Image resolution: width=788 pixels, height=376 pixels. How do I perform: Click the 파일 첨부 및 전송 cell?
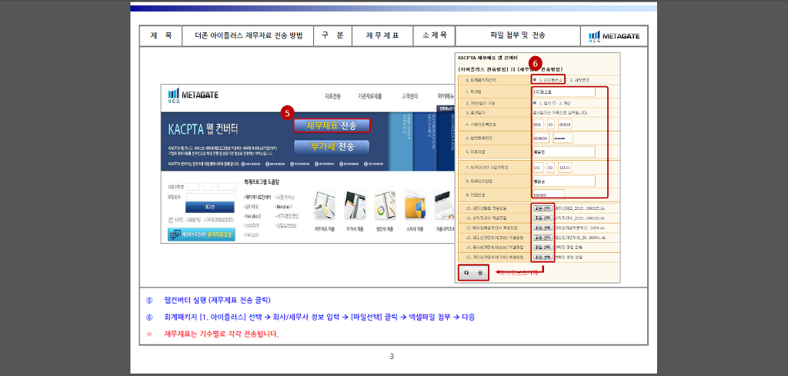pos(518,35)
